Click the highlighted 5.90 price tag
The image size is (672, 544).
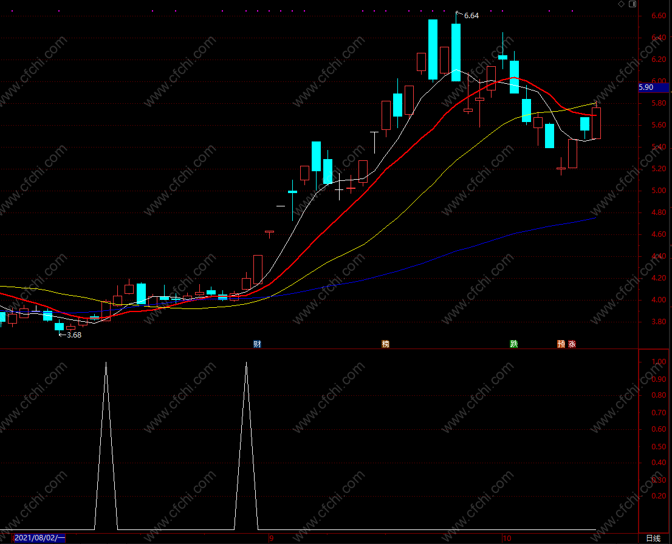point(654,87)
